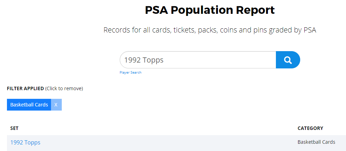Place cursor after Topps in search field
Viewport: 346px width, 151px height.
click(x=164, y=60)
